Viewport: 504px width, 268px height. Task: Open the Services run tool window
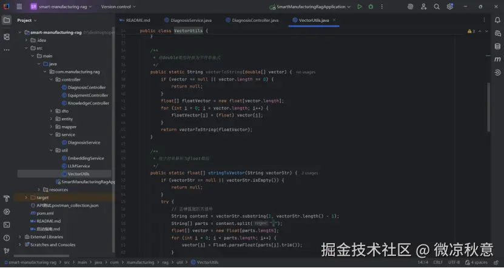click(7, 212)
